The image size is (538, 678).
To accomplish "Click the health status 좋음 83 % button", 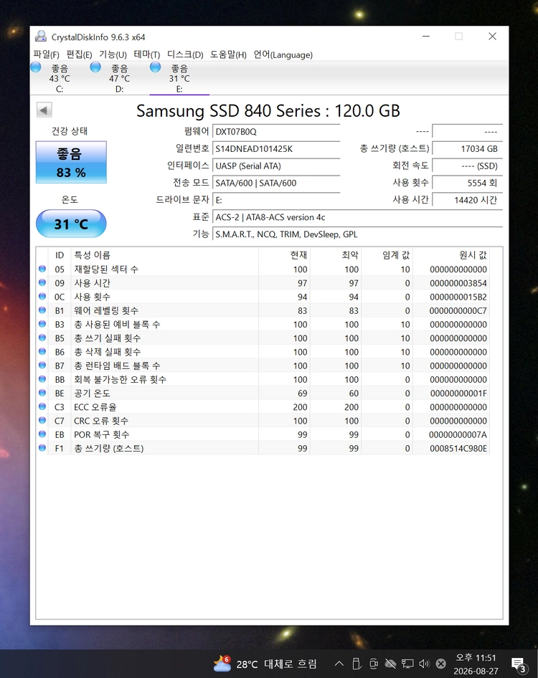I will pyautogui.click(x=71, y=162).
